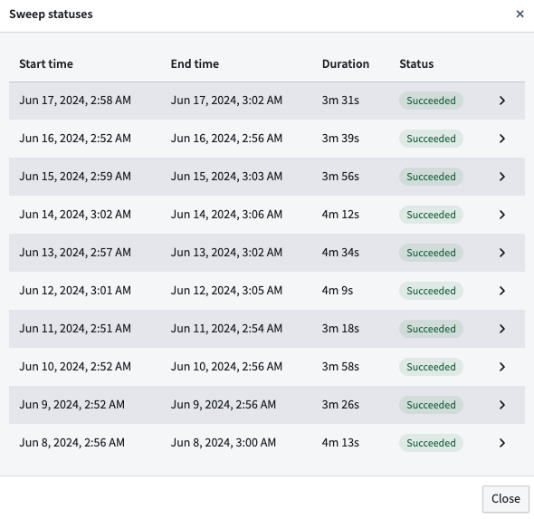534x519 pixels.
Task: Click the 3m 58s duration
Action: coord(340,367)
